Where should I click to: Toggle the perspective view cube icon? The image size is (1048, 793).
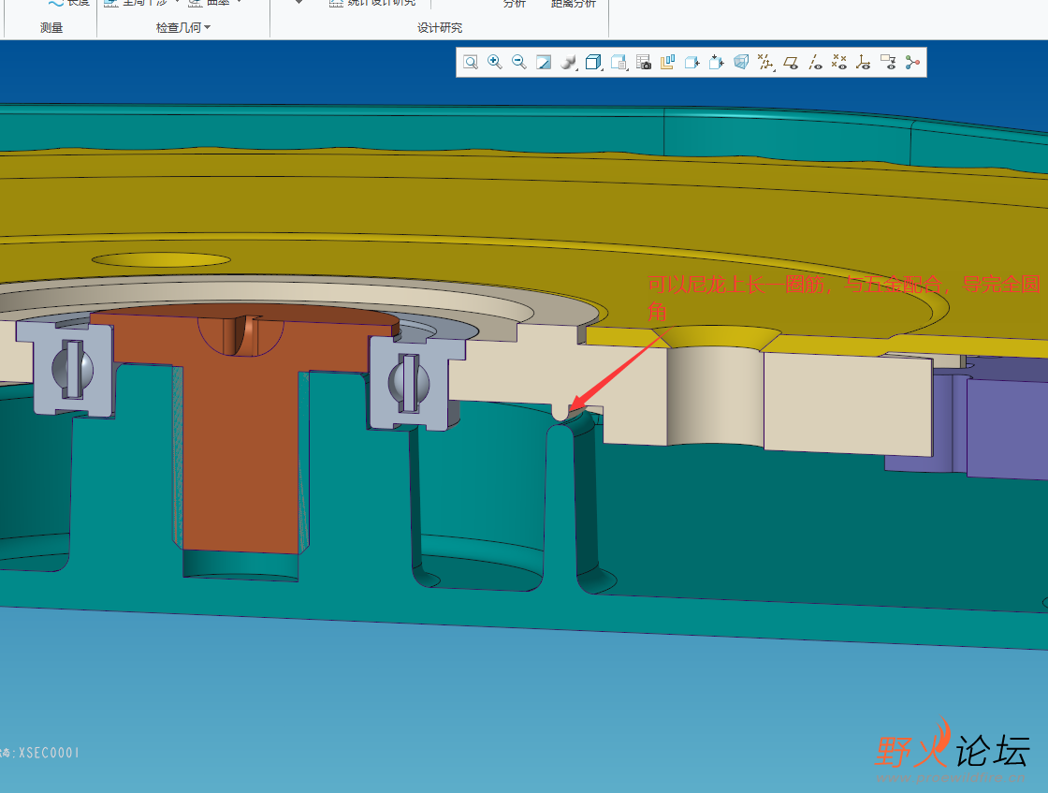click(740, 62)
